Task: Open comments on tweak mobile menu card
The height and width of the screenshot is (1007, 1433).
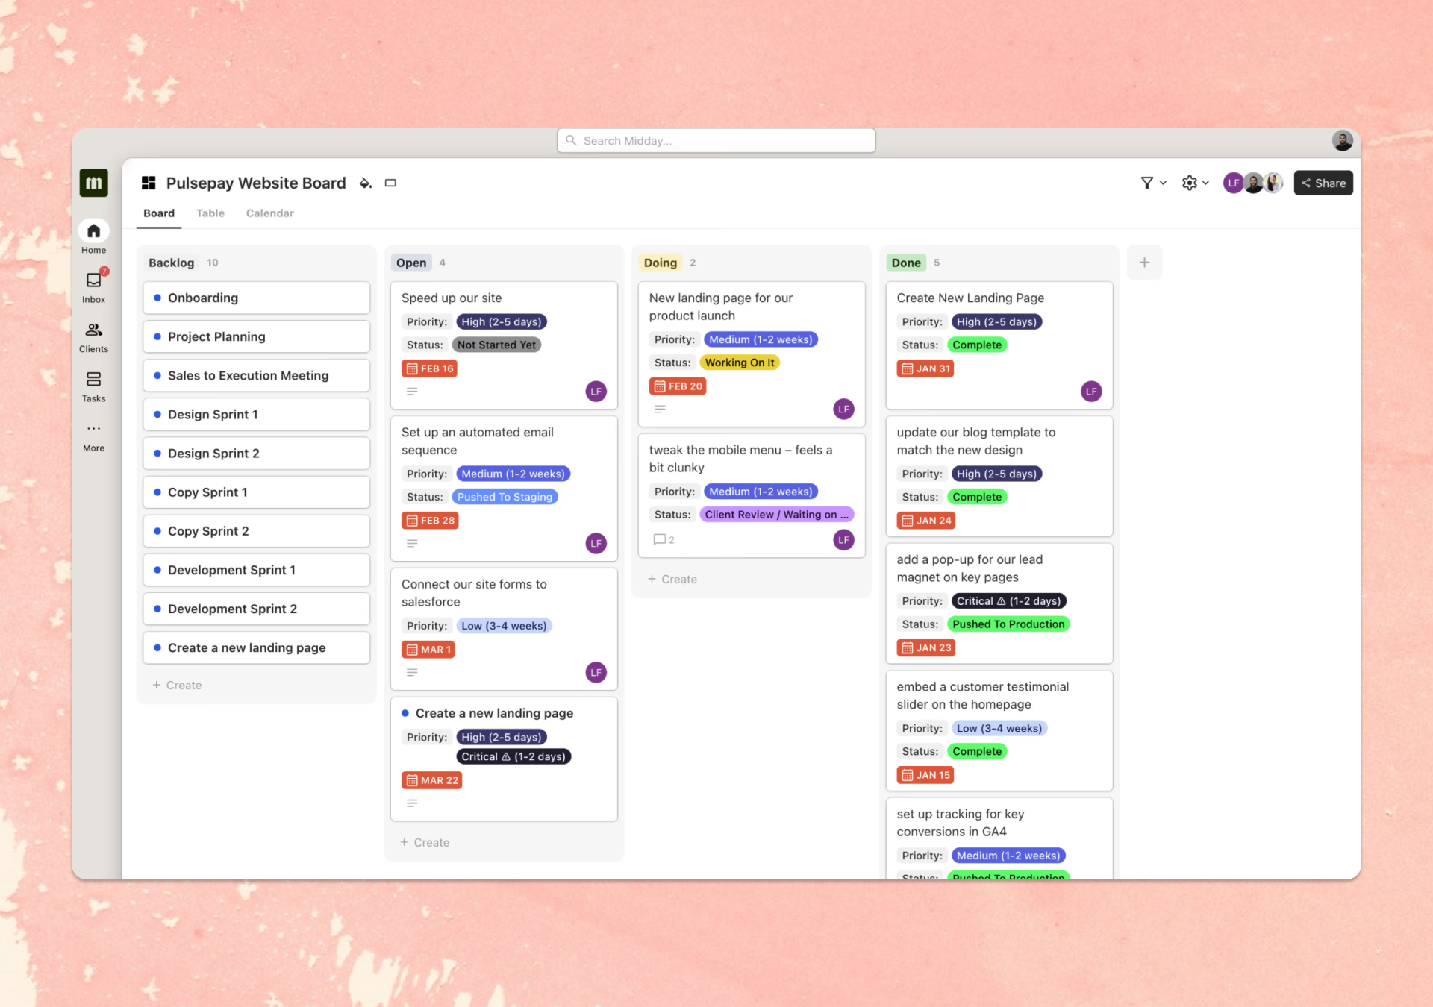Action: [663, 539]
